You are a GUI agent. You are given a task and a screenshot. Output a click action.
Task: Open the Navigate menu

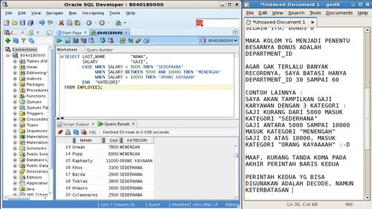click(x=55, y=13)
